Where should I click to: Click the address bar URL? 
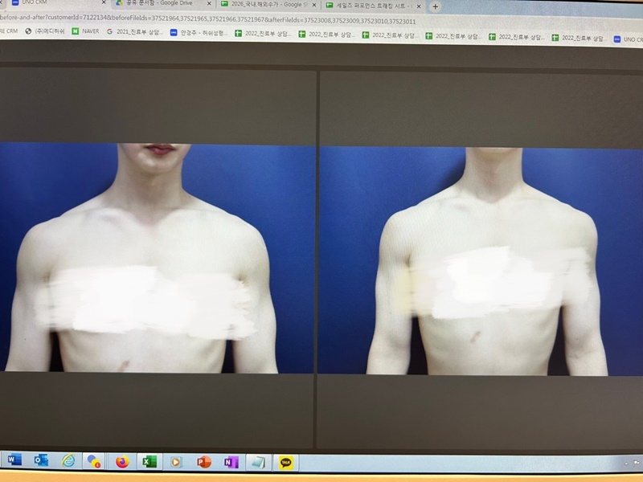point(207,19)
